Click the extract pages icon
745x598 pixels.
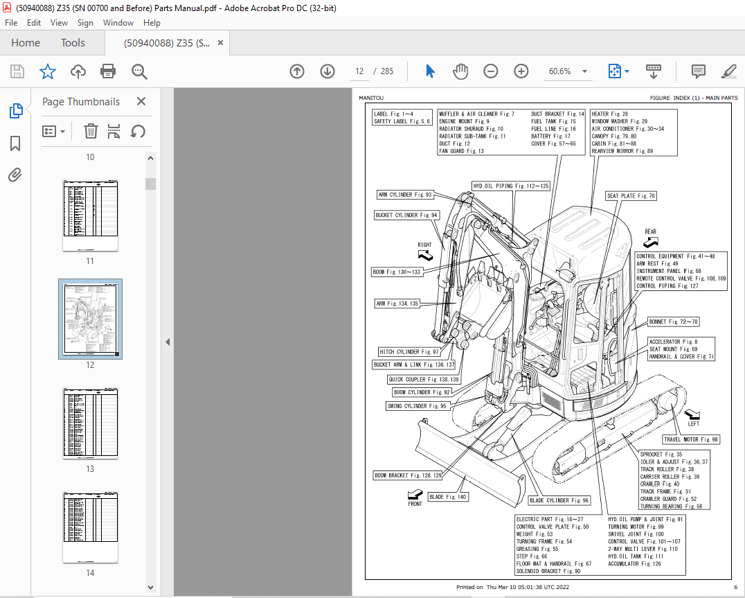[x=114, y=131]
